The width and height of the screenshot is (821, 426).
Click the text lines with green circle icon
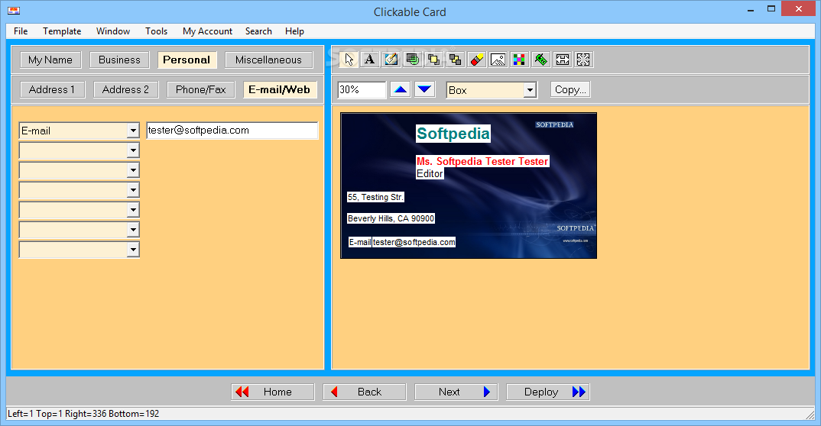click(413, 60)
